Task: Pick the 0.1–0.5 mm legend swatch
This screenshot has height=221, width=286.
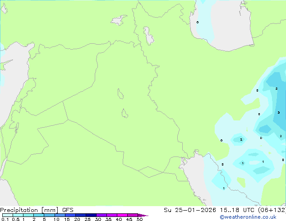Action: [8, 215]
